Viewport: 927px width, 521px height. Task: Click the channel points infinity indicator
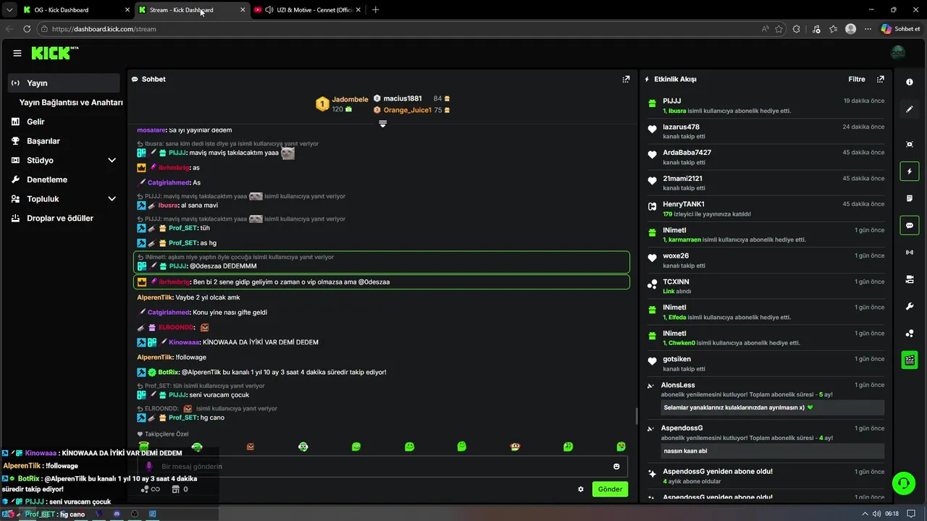click(x=150, y=489)
